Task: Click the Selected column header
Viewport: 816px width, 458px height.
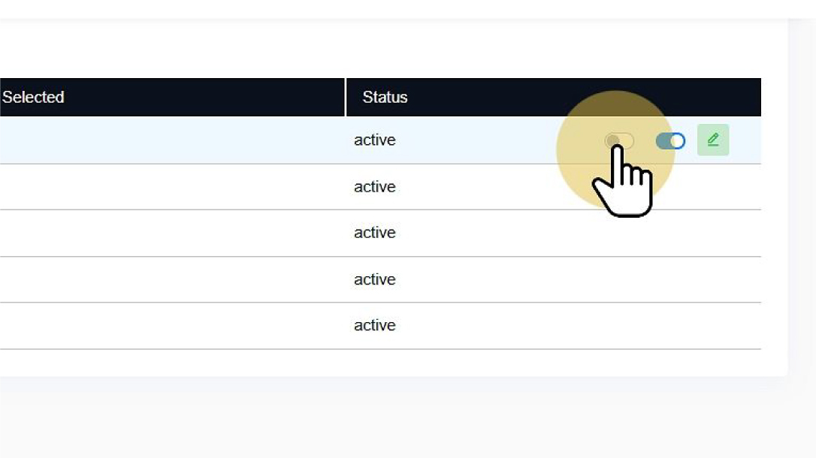Action: tap(33, 97)
